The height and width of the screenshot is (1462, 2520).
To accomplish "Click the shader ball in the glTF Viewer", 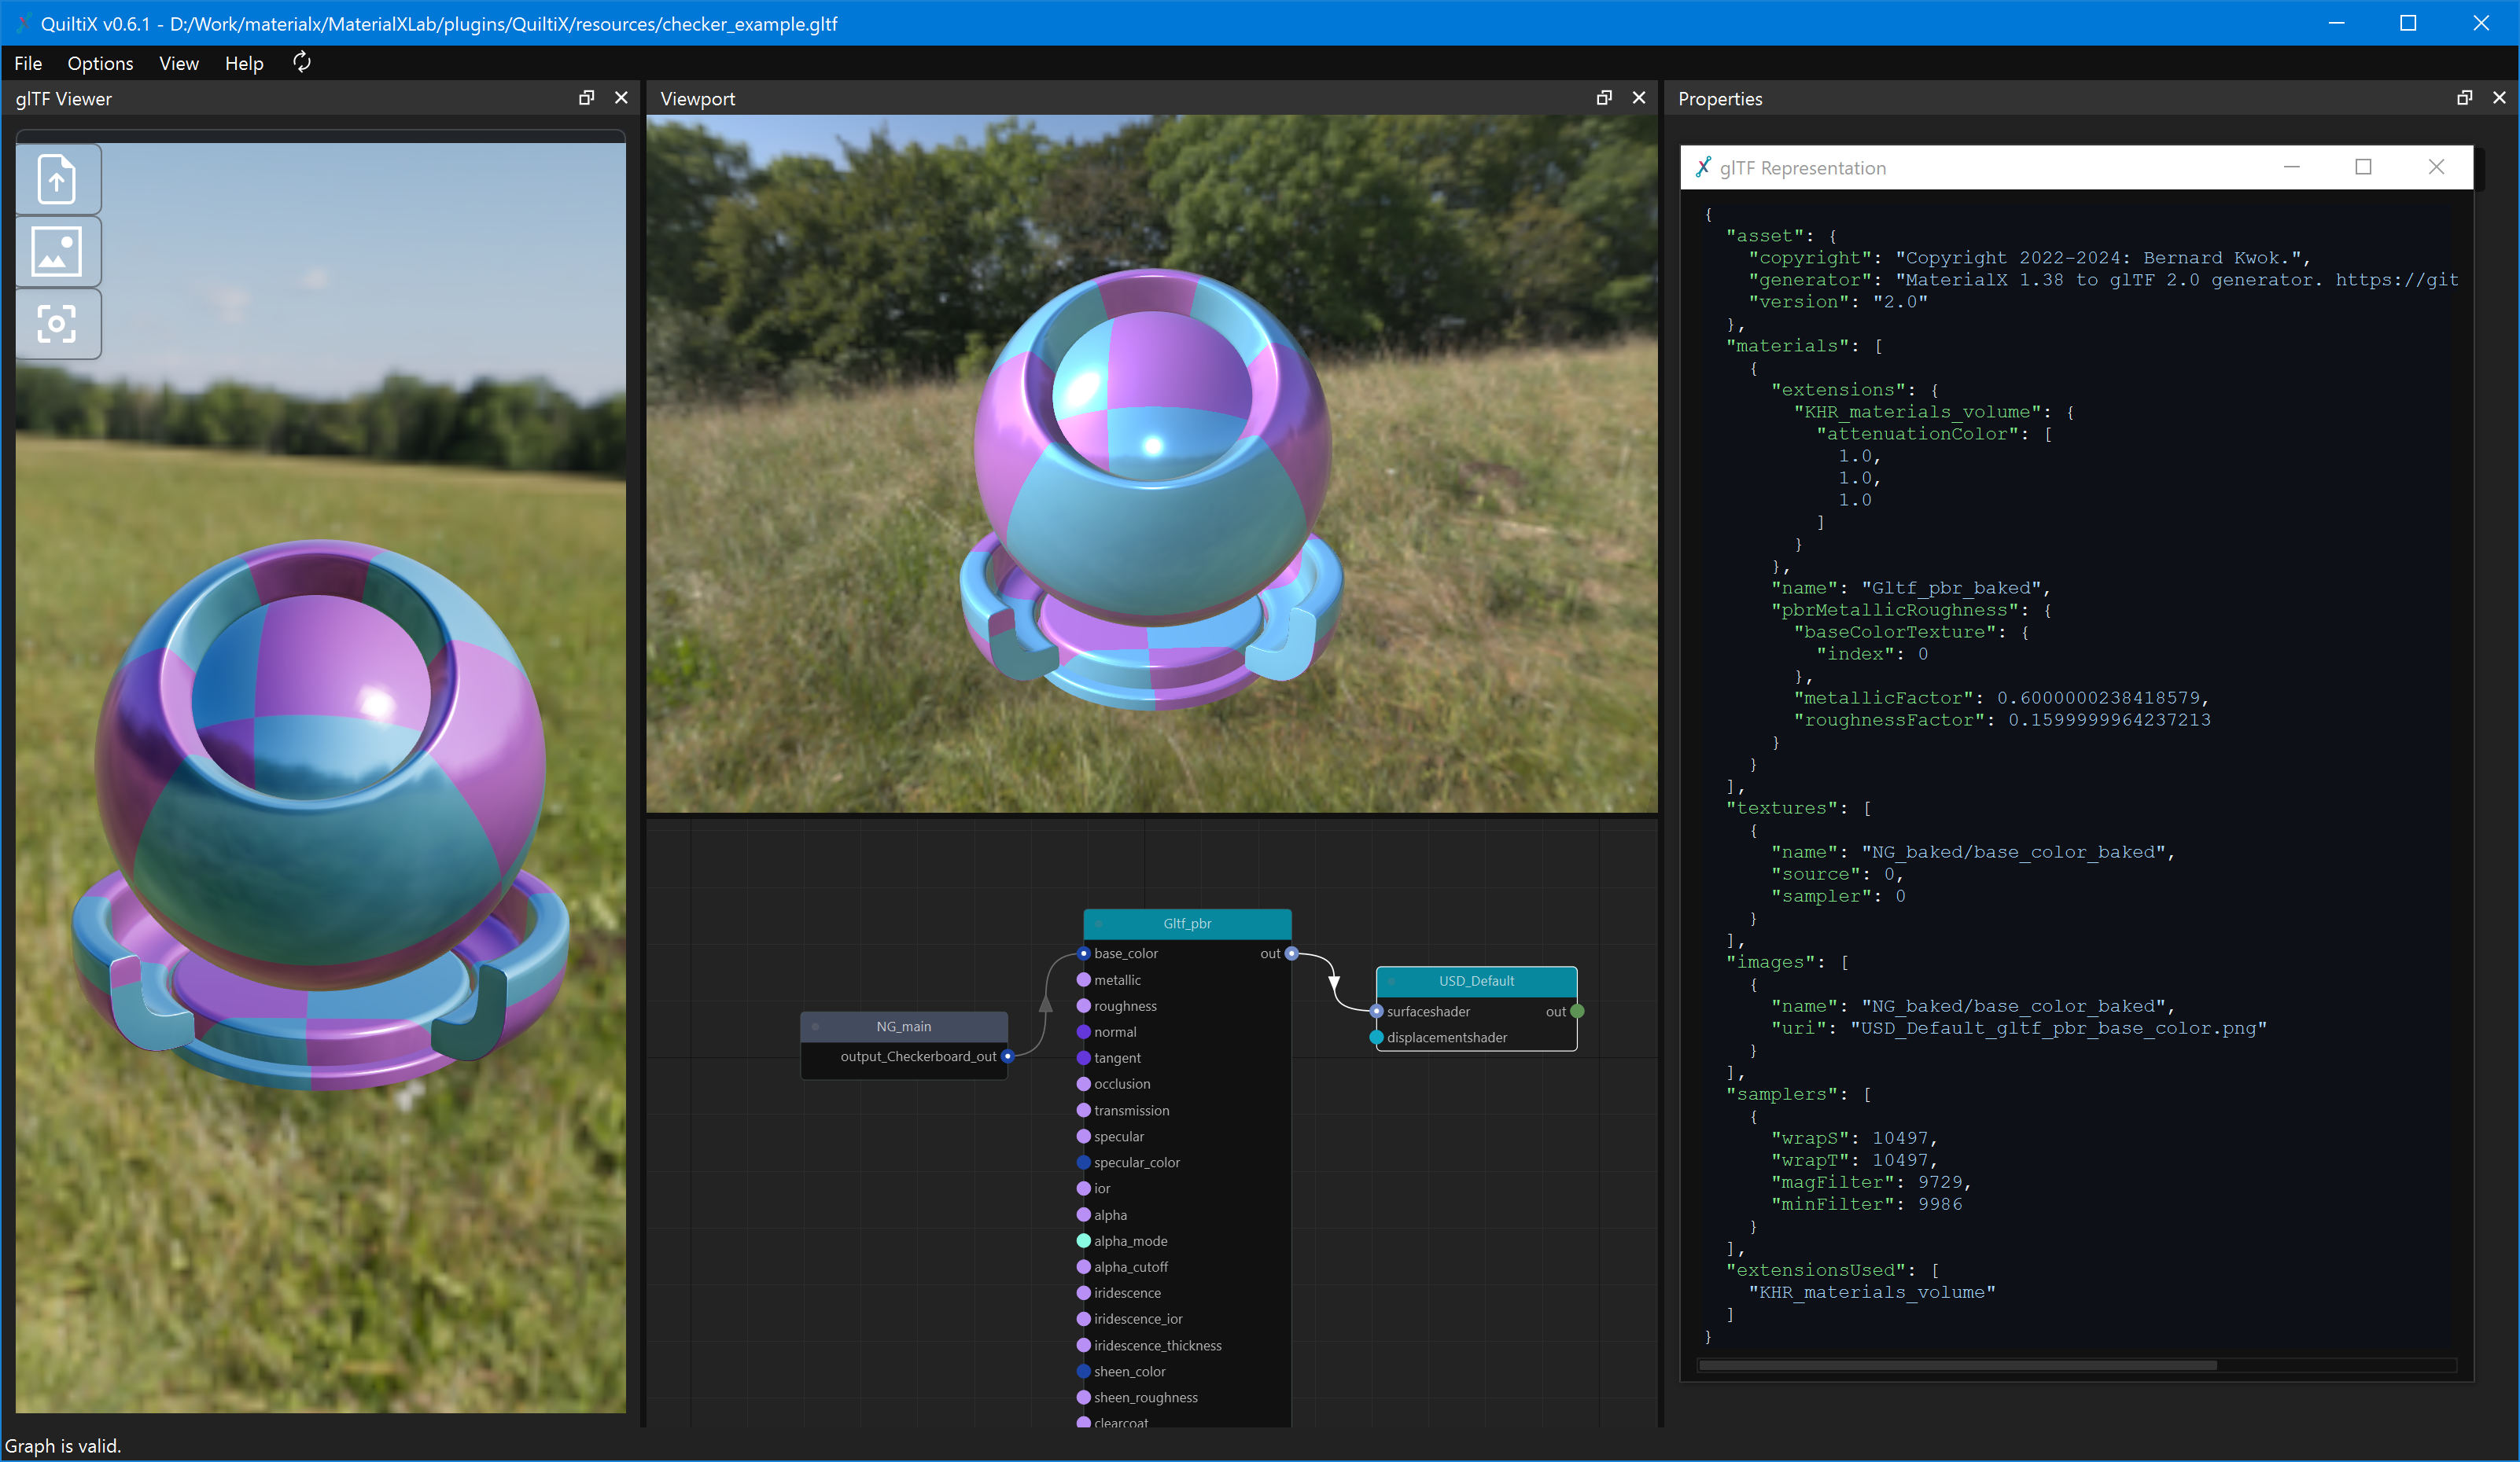I will (320, 814).
